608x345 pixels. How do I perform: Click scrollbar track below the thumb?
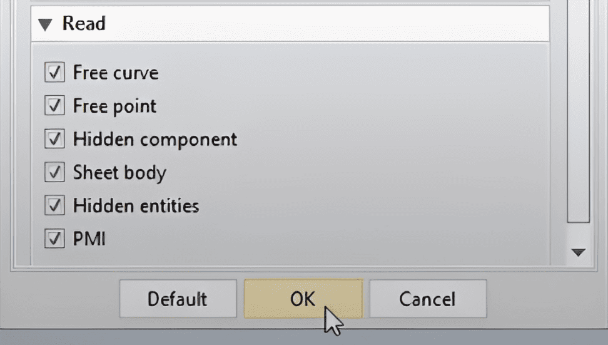578,233
